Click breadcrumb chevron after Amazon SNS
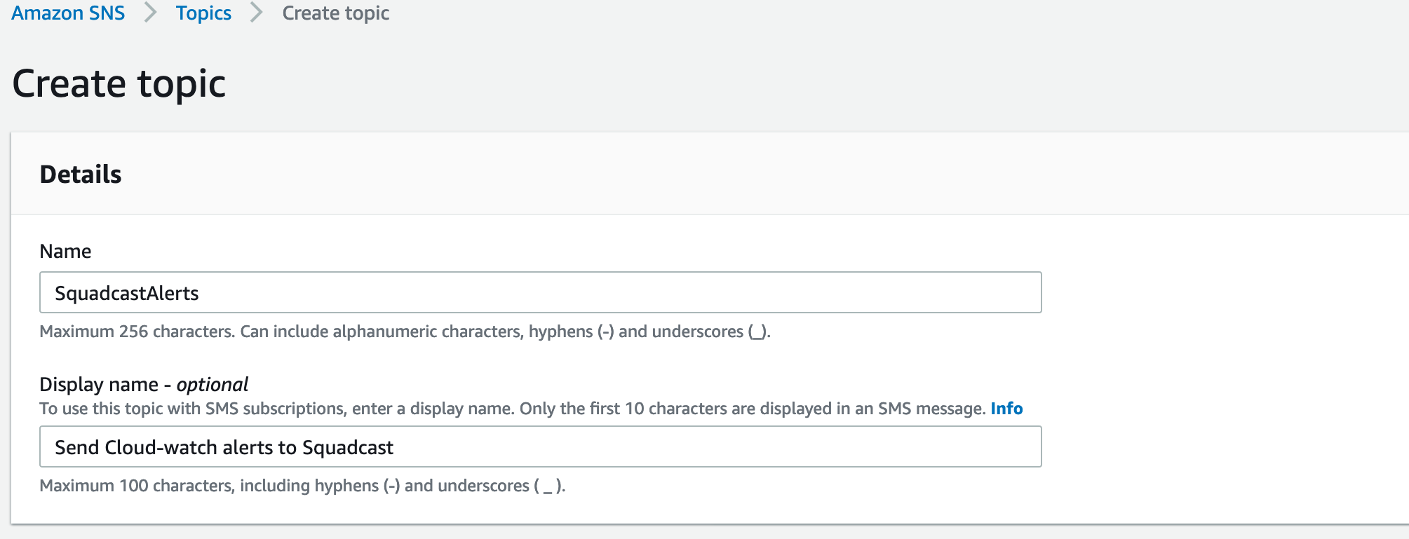1409x539 pixels. coord(150,13)
